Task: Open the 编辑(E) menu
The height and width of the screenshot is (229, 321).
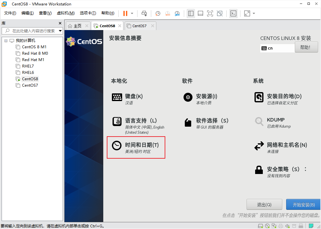Action: tap(27, 13)
